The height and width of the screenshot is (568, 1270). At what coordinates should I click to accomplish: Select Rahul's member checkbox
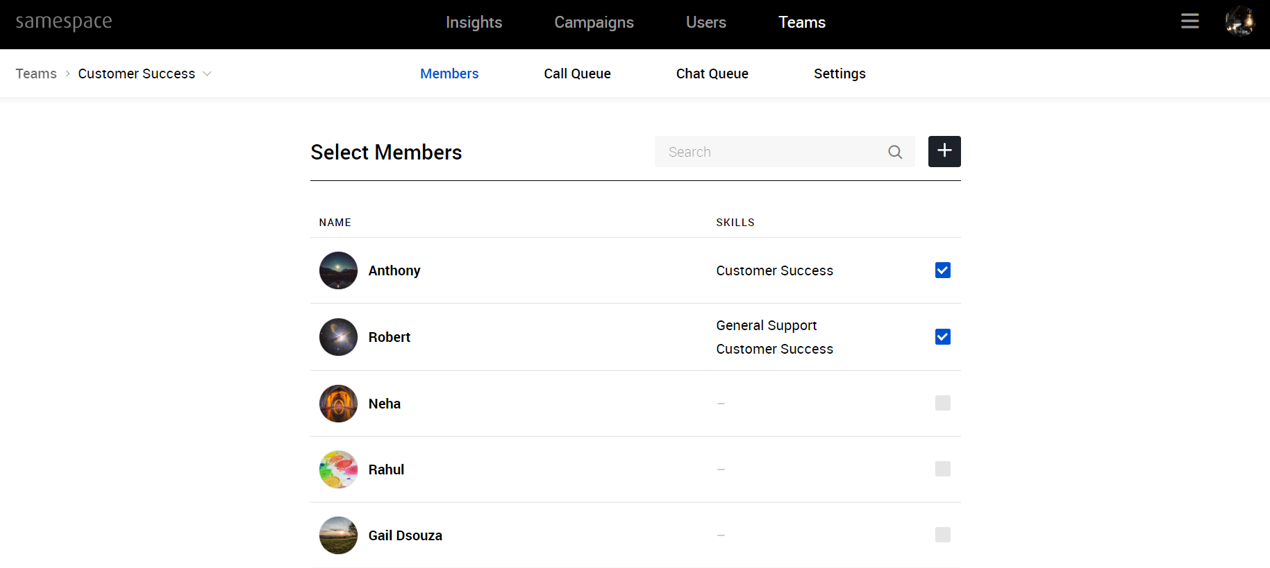pyautogui.click(x=942, y=469)
